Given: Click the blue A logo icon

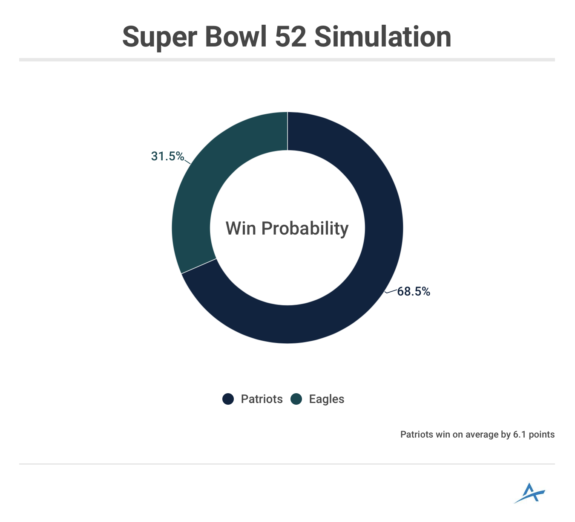Looking at the screenshot, I should 529,493.
